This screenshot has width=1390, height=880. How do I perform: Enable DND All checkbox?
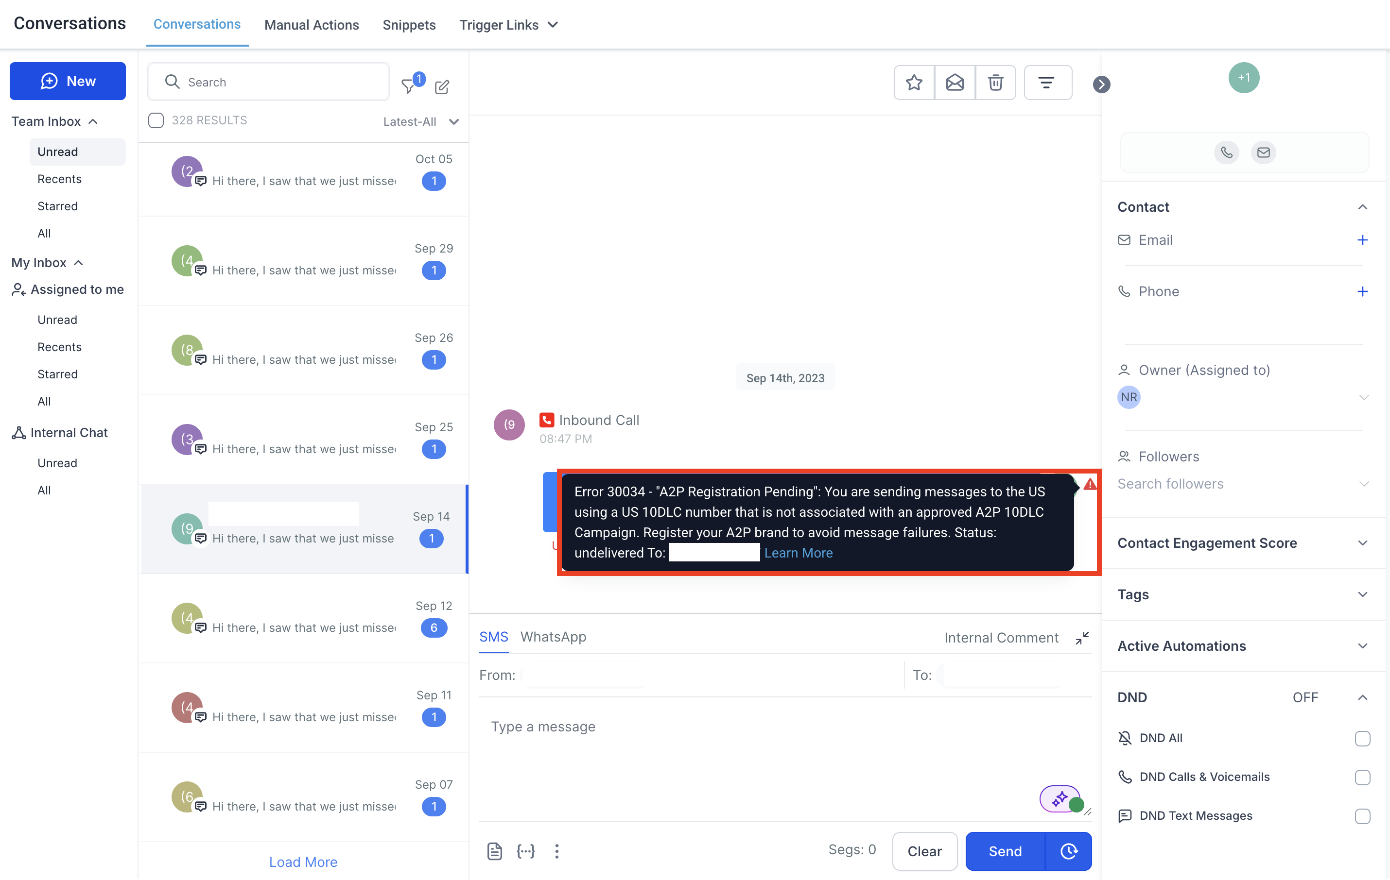click(1362, 738)
